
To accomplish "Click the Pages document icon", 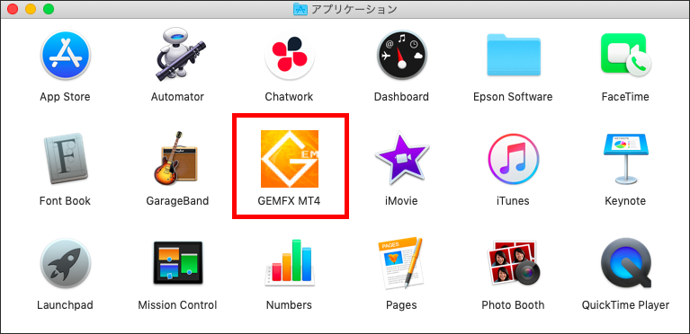I will click(400, 263).
